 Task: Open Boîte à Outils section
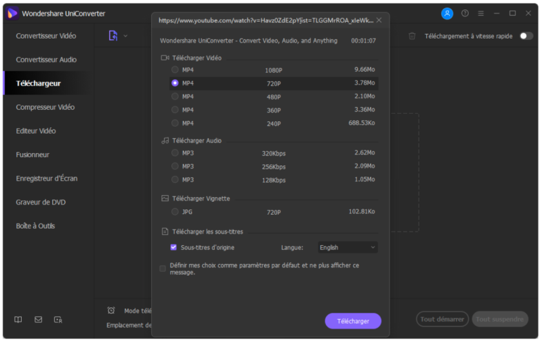[35, 226]
